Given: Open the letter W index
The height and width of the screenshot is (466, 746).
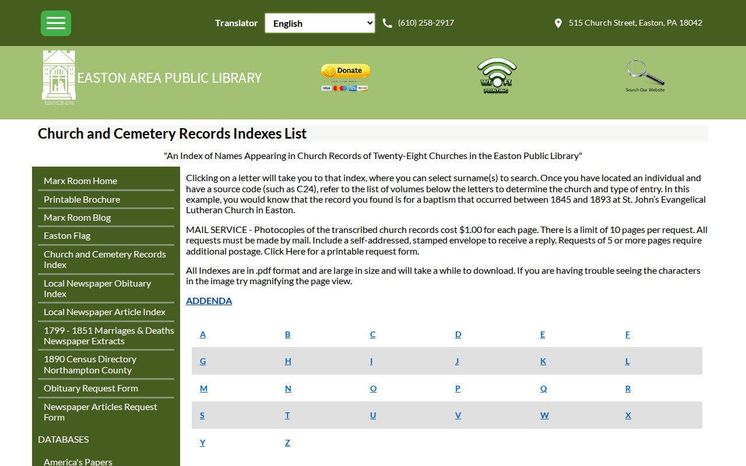Looking at the screenshot, I should pos(544,415).
